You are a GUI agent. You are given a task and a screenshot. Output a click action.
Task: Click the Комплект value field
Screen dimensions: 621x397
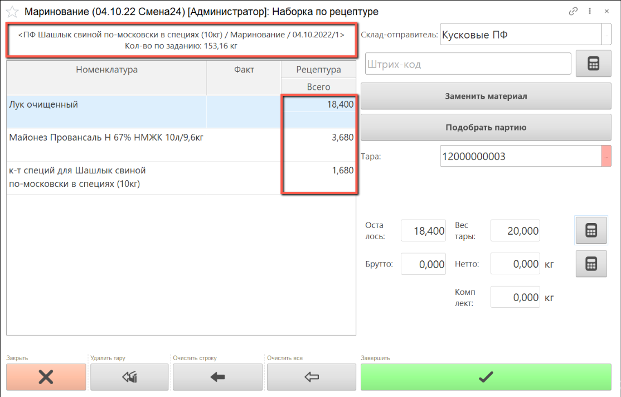coord(515,297)
